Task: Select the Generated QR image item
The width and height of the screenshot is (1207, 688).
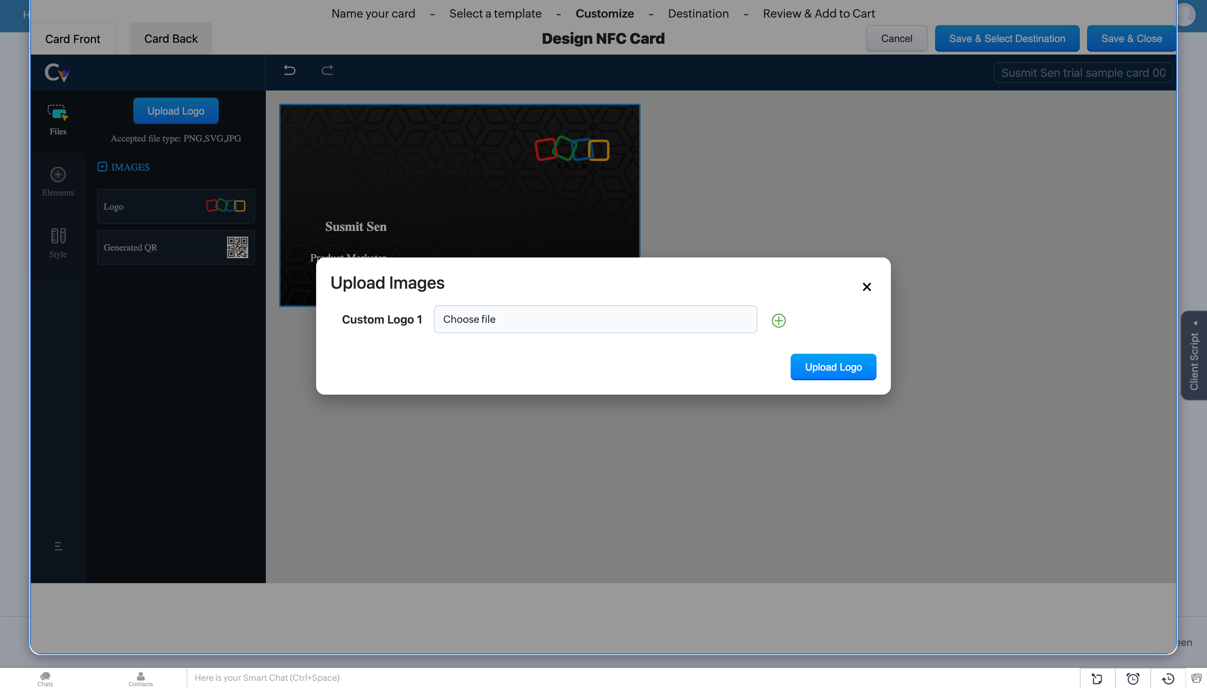Action: 175,248
